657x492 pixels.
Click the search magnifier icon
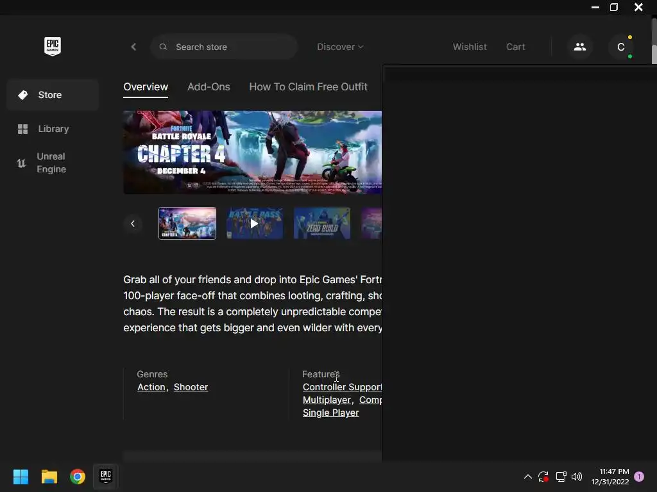click(163, 47)
